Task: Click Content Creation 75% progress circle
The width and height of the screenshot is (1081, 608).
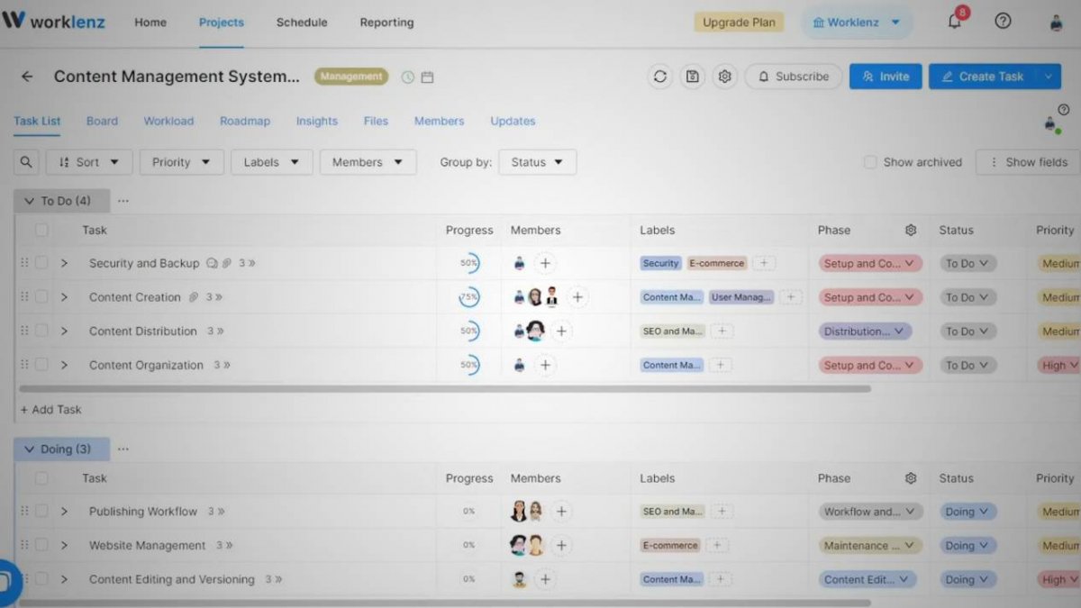Action: [x=469, y=297]
